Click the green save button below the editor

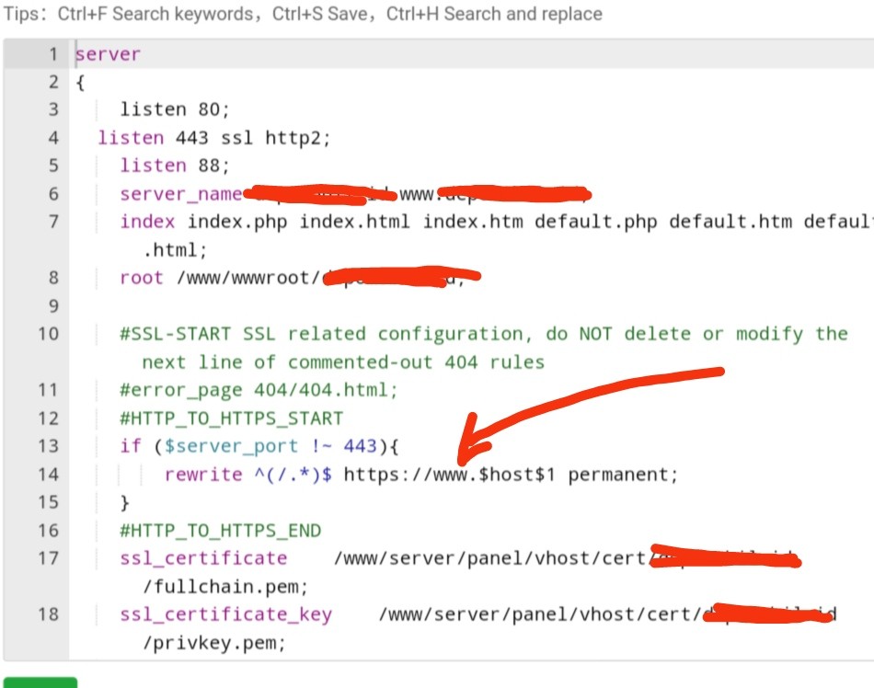40,682
